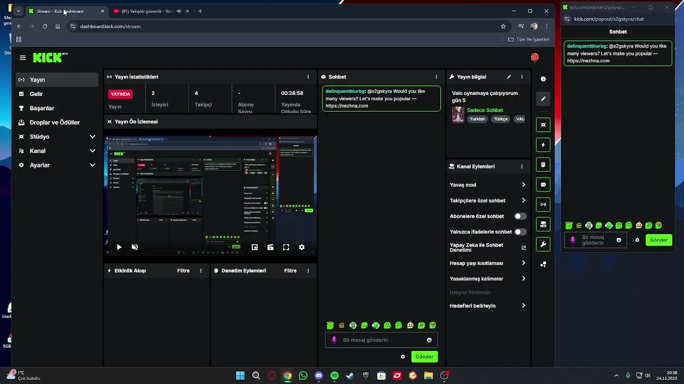
Task: Open the hamburger sidebar menu
Action: [22, 58]
